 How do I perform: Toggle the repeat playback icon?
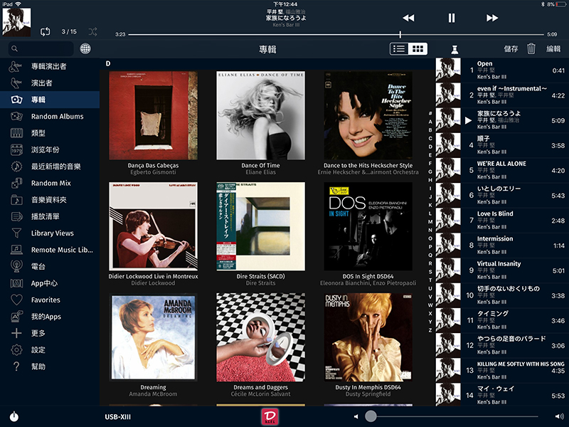click(46, 31)
